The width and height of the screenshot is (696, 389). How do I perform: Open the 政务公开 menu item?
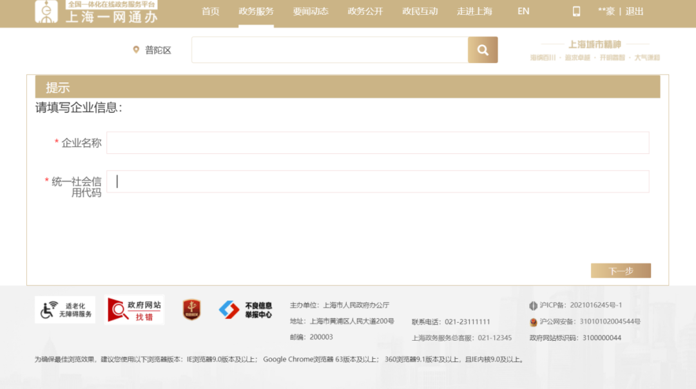click(365, 11)
